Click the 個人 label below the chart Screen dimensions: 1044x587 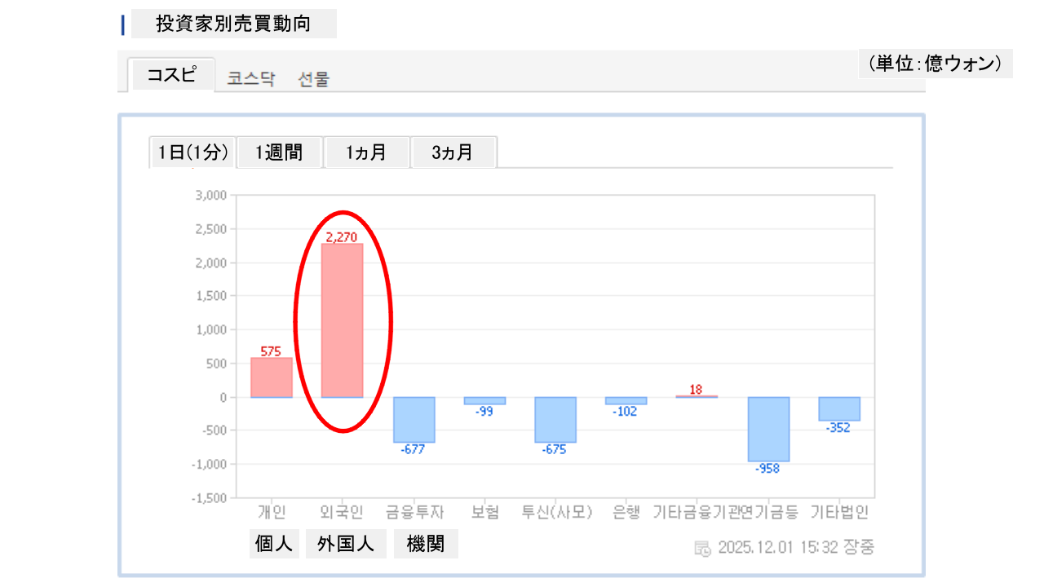click(x=274, y=544)
